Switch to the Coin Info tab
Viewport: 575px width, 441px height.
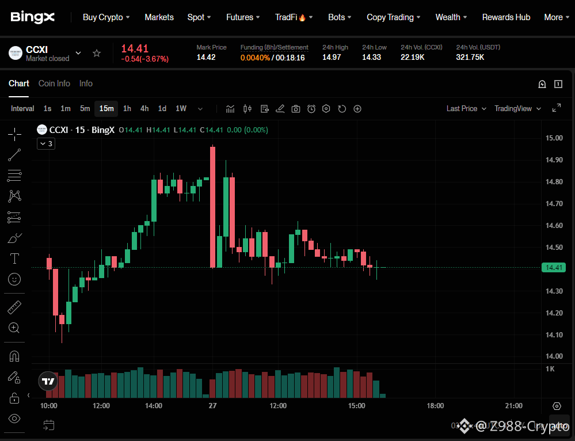(54, 83)
